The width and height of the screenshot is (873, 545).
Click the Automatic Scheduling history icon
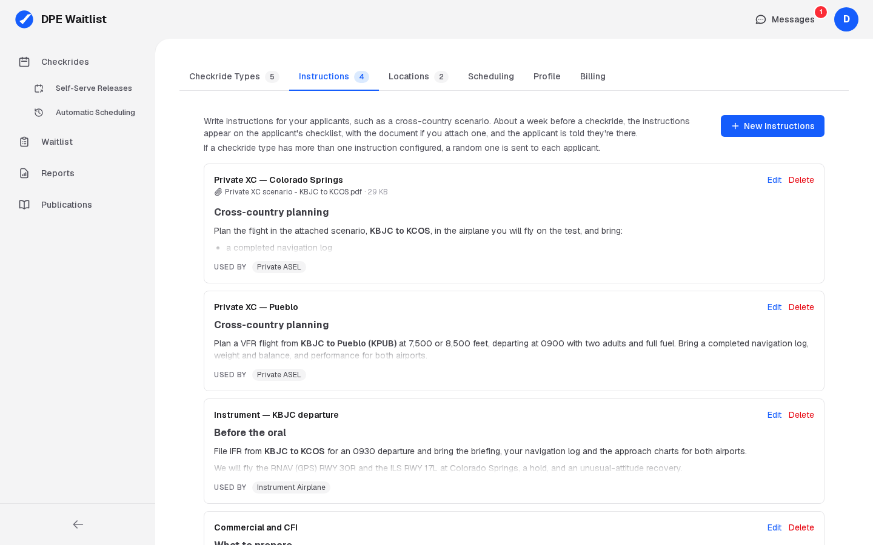coord(39,113)
